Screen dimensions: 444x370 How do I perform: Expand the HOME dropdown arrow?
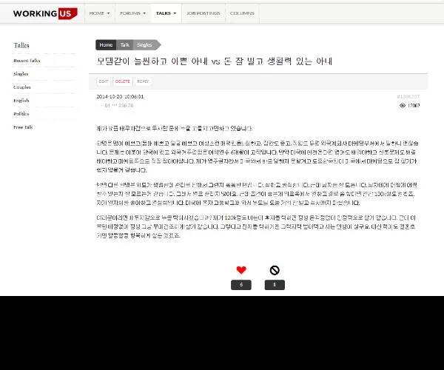click(x=109, y=13)
